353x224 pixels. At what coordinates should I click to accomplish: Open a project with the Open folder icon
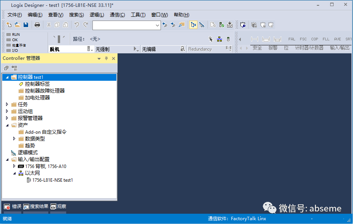(x=17, y=25)
